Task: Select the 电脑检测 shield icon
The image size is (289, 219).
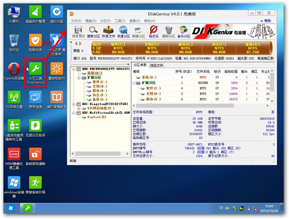Action: click(35, 43)
